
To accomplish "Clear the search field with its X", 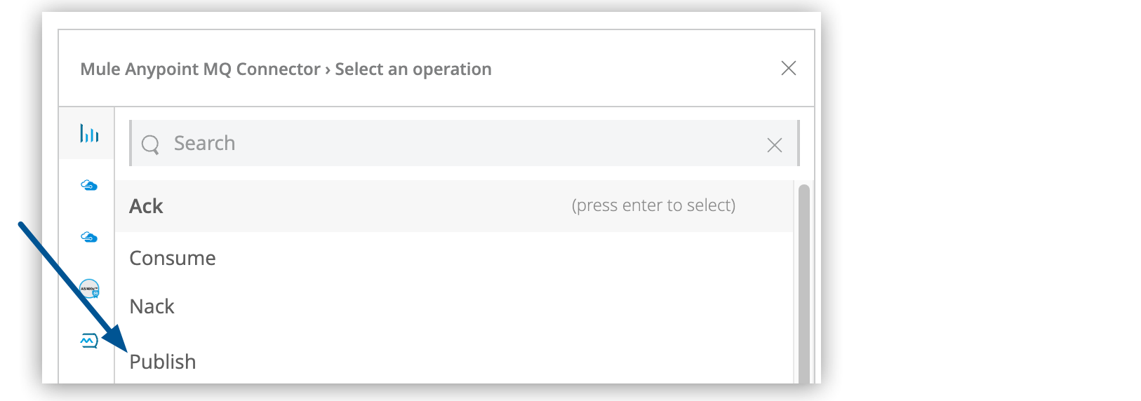I will [x=774, y=145].
